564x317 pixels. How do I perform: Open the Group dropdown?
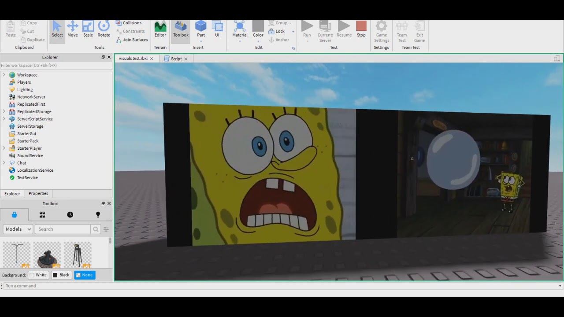click(x=280, y=23)
